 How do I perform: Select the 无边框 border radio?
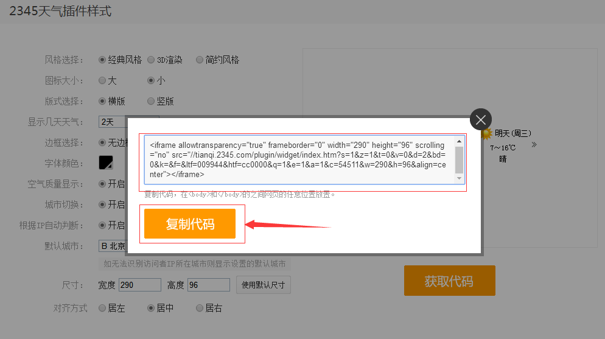tap(102, 142)
